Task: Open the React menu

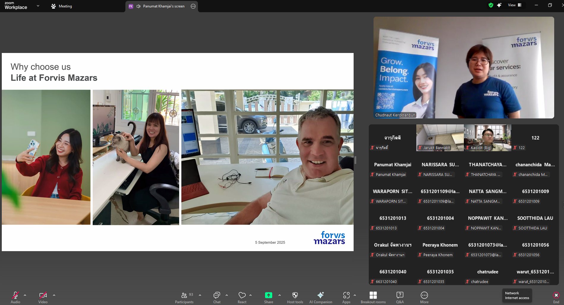Action: coord(242,297)
